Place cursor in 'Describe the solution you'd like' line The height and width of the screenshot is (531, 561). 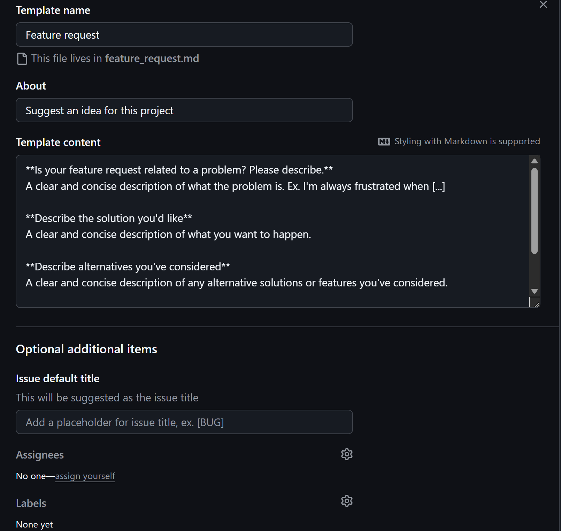[109, 218]
